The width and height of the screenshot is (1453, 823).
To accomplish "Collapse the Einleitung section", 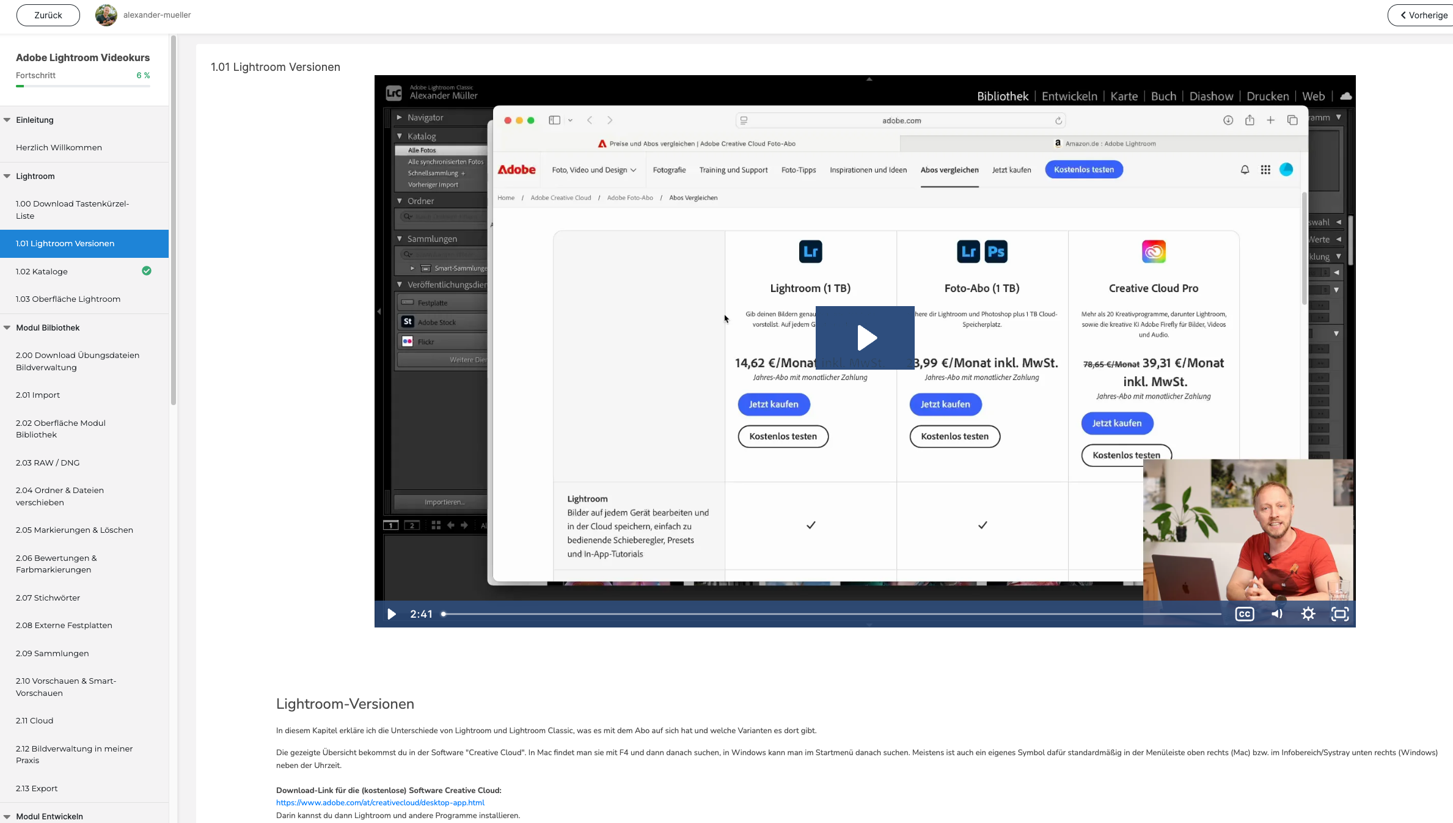I will 7,120.
